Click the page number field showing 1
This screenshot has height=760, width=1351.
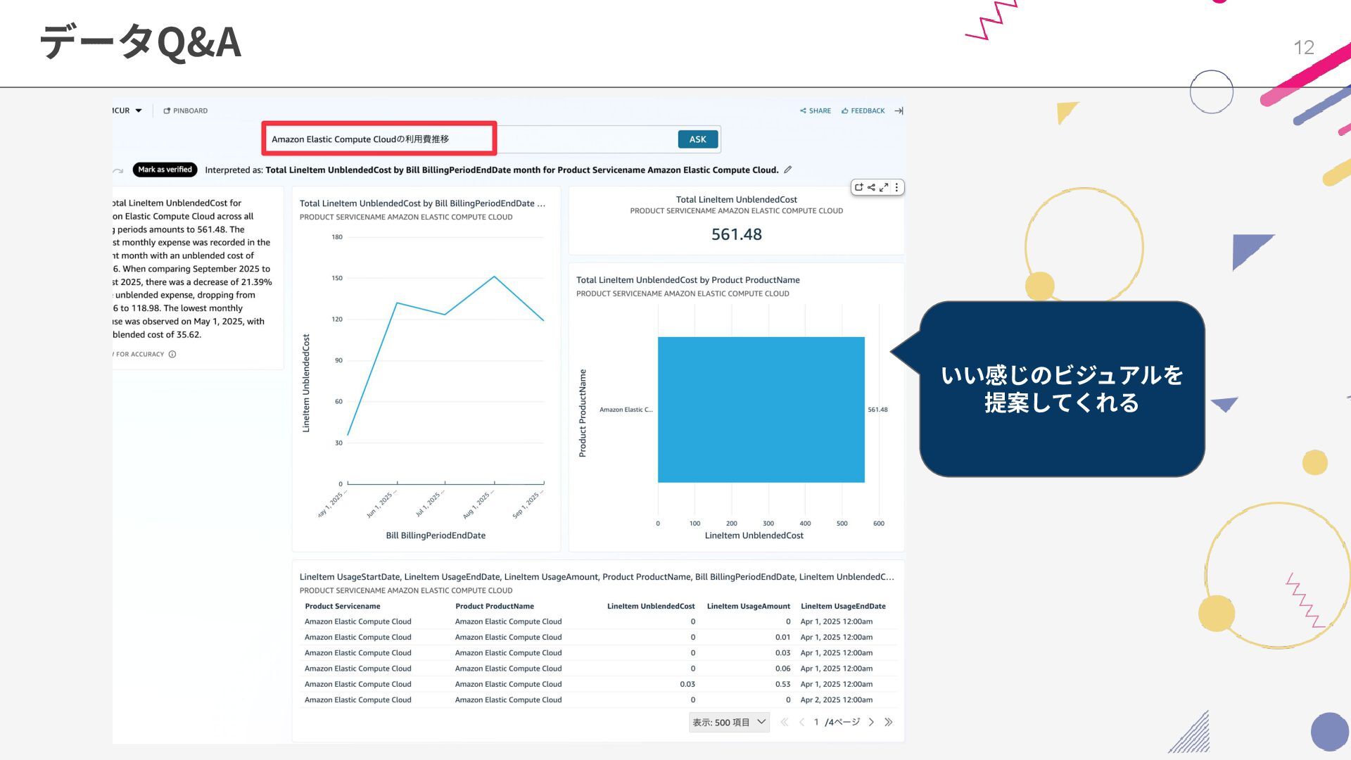pos(816,722)
